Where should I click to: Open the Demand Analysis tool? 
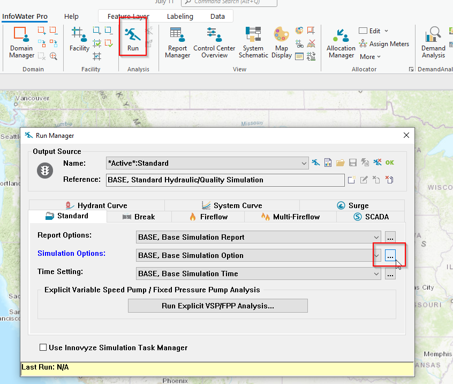pyautogui.click(x=433, y=43)
